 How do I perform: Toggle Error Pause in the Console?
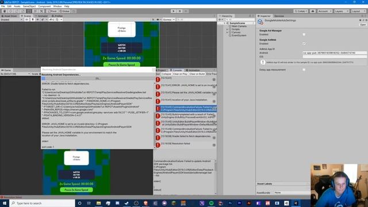tap(211, 74)
